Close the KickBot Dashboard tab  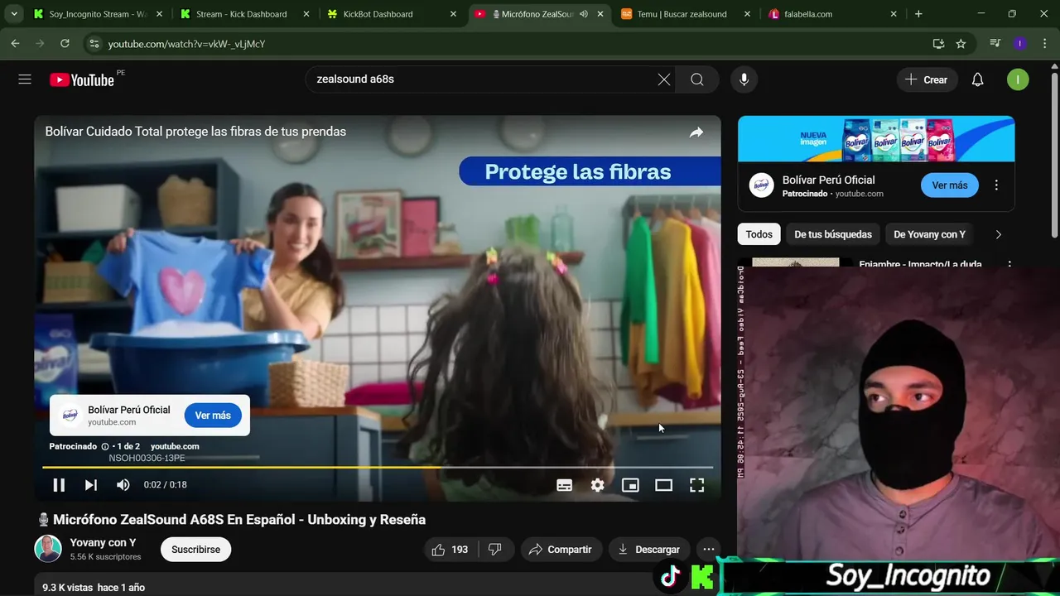click(x=453, y=14)
